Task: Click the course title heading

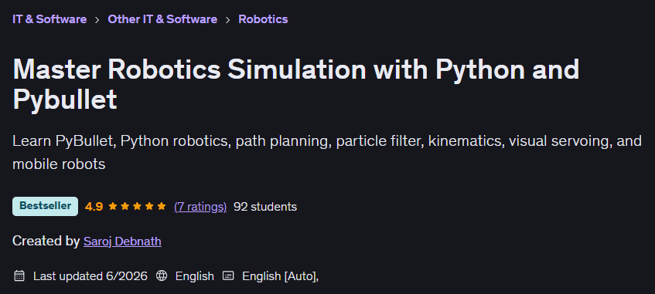Action: coord(296,84)
